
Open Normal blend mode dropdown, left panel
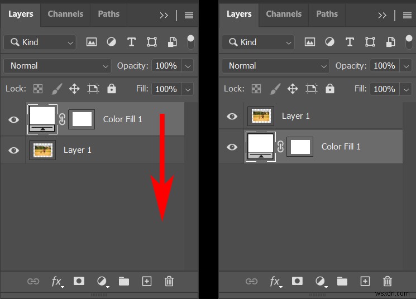pyautogui.click(x=58, y=66)
